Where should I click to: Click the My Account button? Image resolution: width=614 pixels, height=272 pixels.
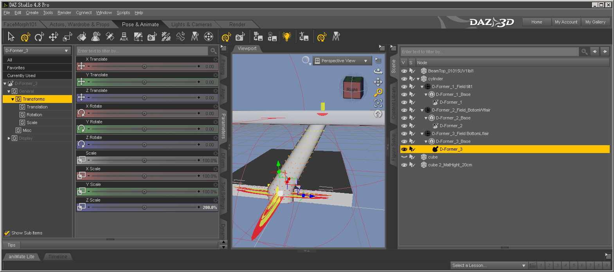coord(566,22)
